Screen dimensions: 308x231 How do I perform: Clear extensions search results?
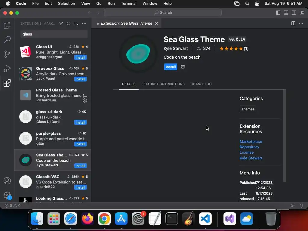(x=76, y=23)
